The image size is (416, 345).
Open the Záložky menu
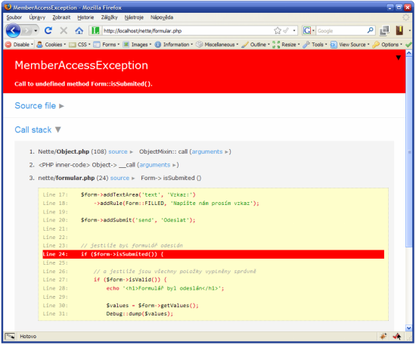[x=109, y=17]
